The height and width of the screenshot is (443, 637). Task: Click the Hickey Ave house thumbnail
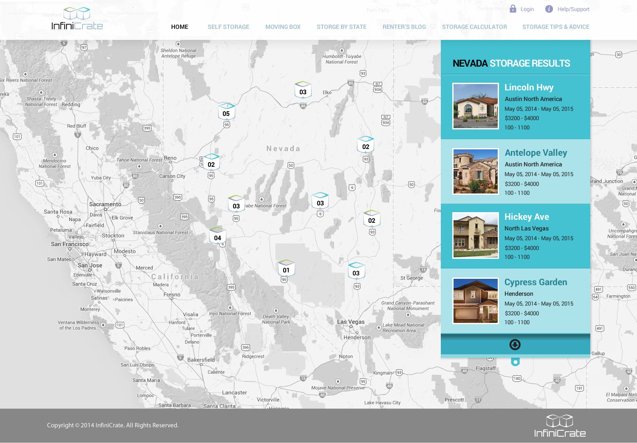[476, 236]
